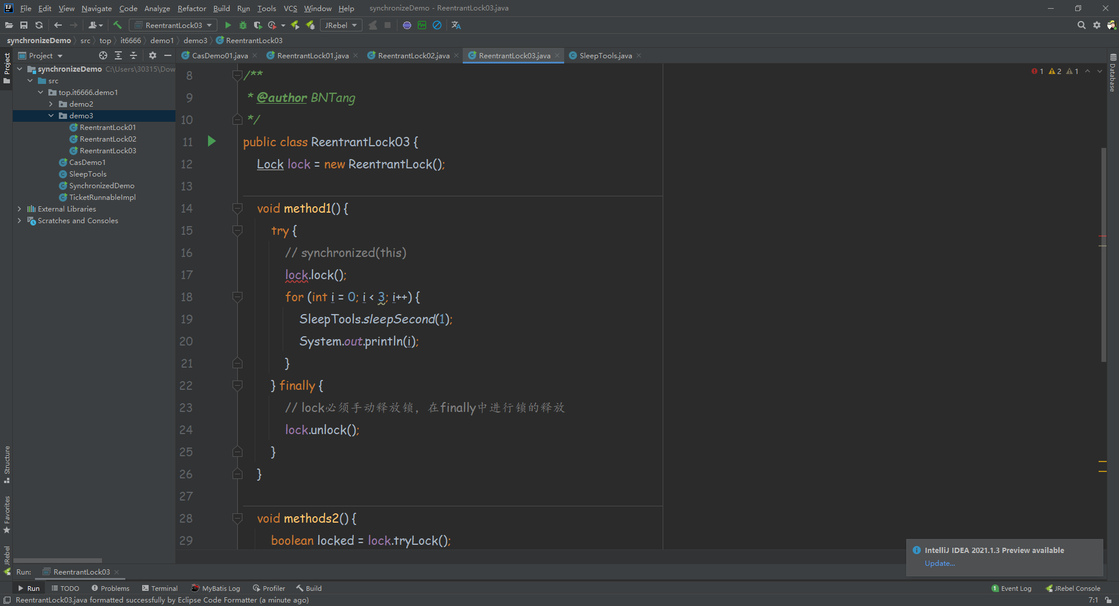Locate current file with crosshair icon
This screenshot has height=606, width=1119.
point(103,55)
